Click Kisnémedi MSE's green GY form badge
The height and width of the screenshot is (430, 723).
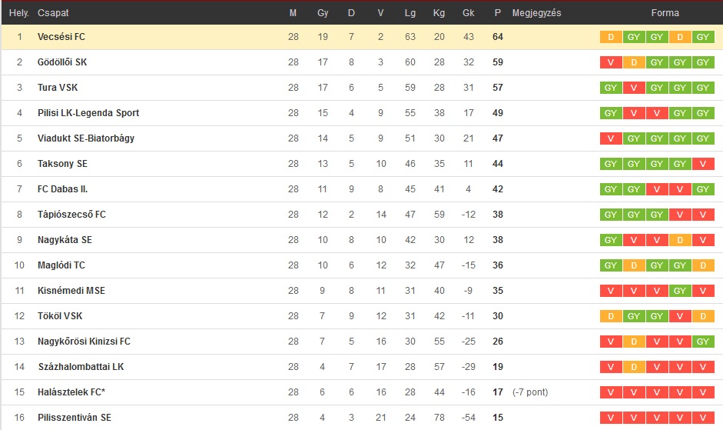pos(680,291)
